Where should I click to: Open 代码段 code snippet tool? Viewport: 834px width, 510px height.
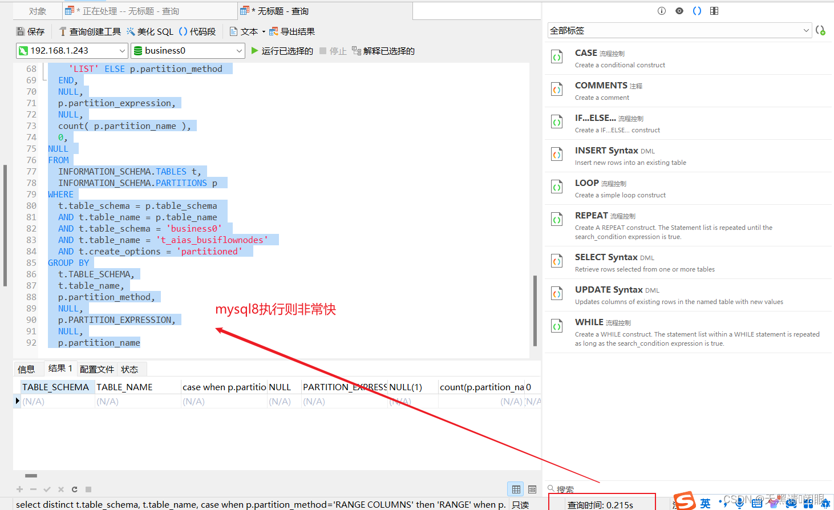[197, 32]
